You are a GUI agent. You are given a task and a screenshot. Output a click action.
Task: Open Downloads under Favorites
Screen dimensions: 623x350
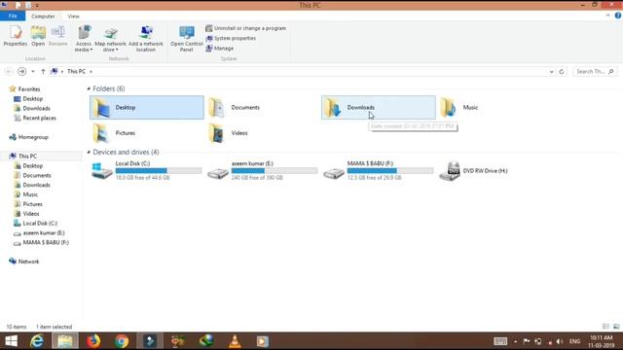(32, 108)
